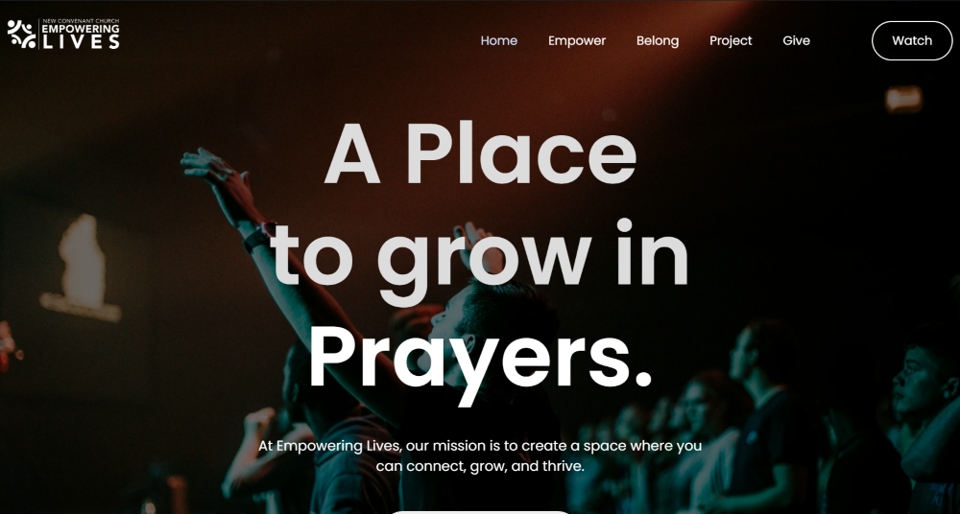Screen dimensions: 960x514
Task: Click the glowing blurred light on the left
Action: point(82,268)
